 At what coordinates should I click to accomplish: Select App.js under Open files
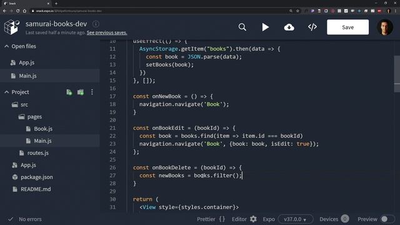tap(50, 62)
